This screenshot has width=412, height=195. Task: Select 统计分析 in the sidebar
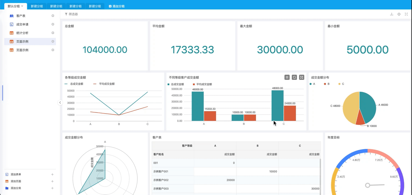[x=30, y=33]
